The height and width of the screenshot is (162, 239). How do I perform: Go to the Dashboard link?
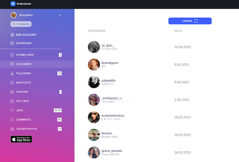pyautogui.click(x=21, y=43)
